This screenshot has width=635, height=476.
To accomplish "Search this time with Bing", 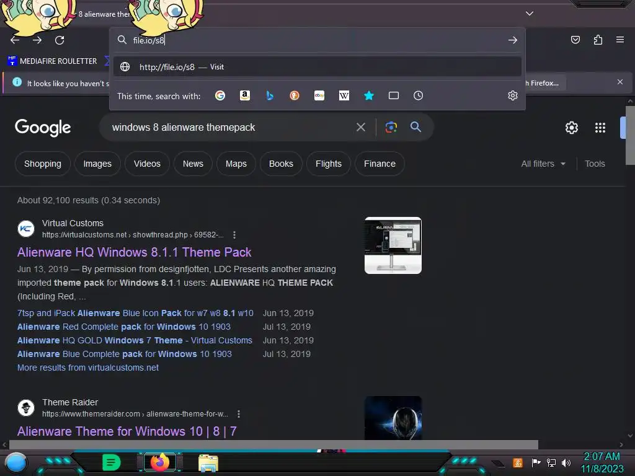I will pyautogui.click(x=270, y=95).
